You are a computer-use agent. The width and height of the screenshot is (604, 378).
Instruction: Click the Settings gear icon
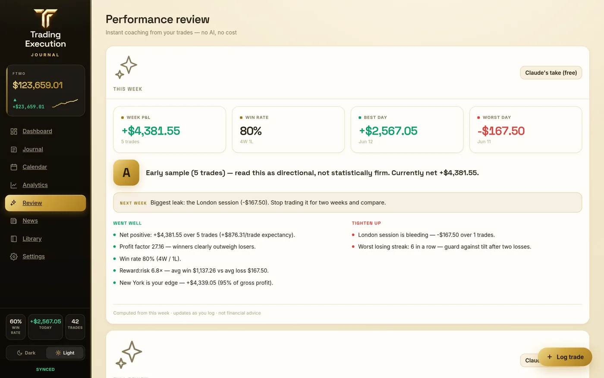(x=14, y=256)
